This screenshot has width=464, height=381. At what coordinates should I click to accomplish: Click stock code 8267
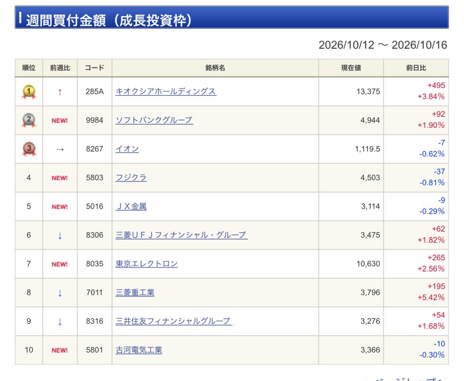94,149
